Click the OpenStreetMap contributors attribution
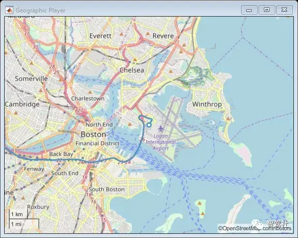Screen dimensions: 298x238 click(255, 228)
